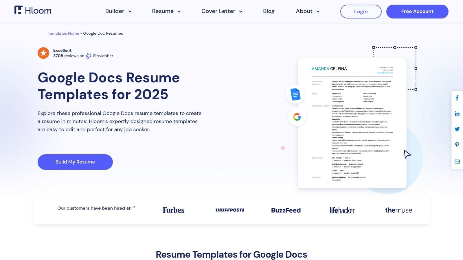Click the Amanda Geleina resume preview
Image resolution: width=463 pixels, height=260 pixels.
coord(352,123)
